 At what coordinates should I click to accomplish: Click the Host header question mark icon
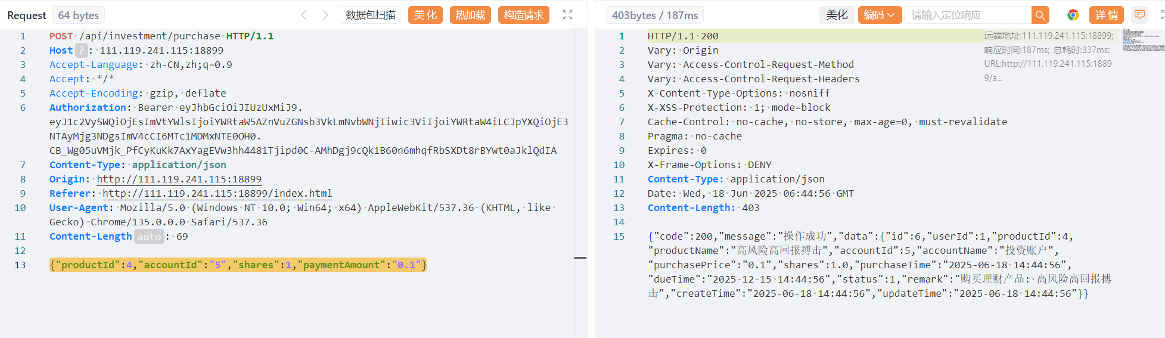point(82,51)
